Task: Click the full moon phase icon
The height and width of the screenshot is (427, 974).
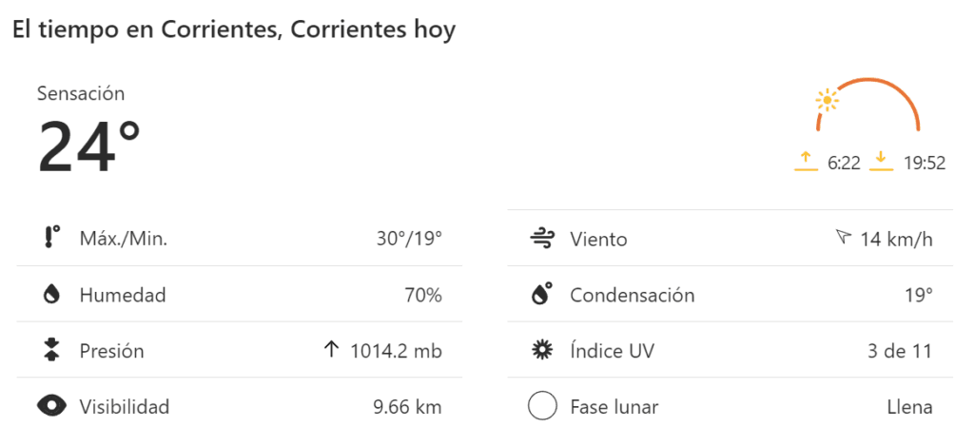Action: [x=542, y=407]
